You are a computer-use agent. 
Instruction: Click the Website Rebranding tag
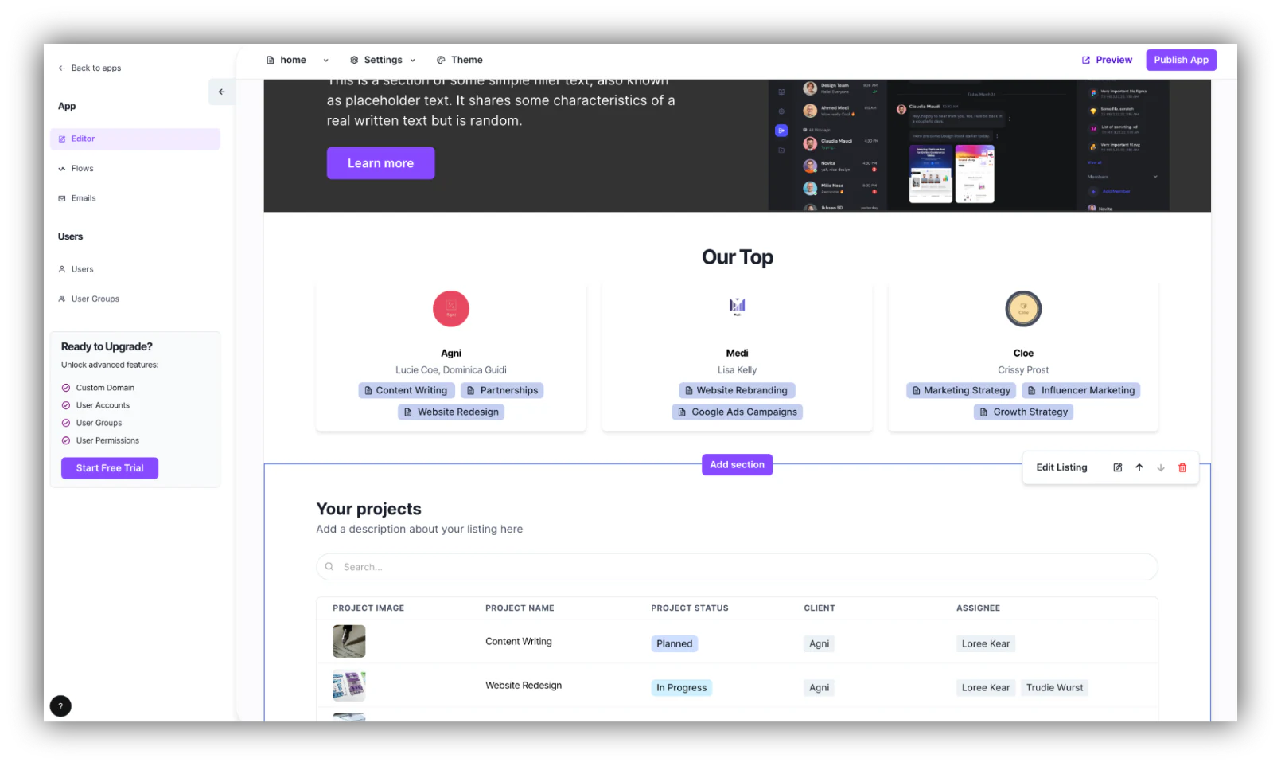tap(737, 391)
